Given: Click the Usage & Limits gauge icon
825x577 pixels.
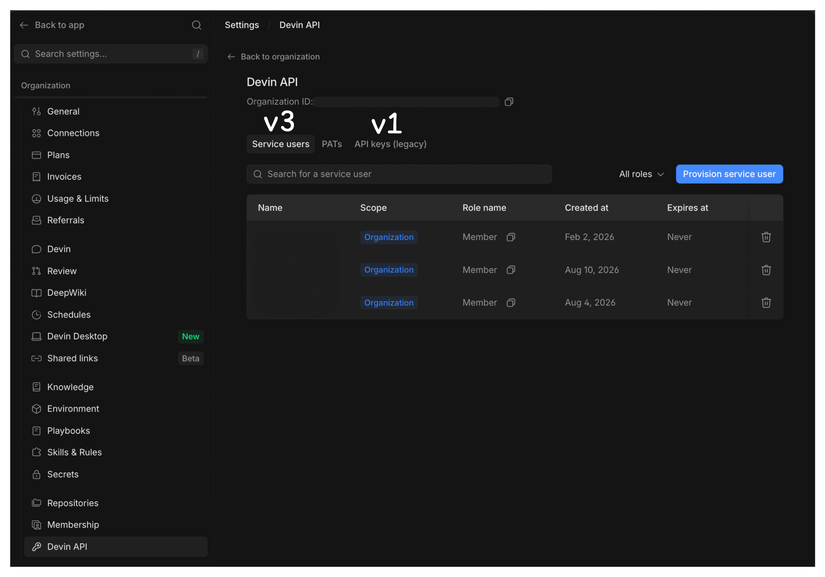Looking at the screenshot, I should [x=36, y=199].
